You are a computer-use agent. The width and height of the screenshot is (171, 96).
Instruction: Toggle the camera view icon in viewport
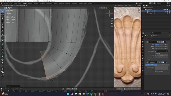pyautogui.click(x=112, y=24)
